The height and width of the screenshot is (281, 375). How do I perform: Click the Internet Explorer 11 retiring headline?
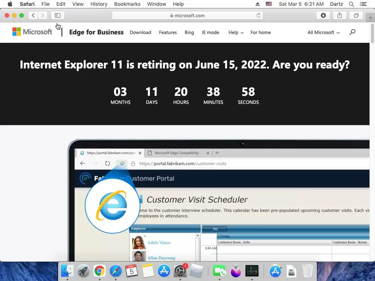(x=185, y=65)
